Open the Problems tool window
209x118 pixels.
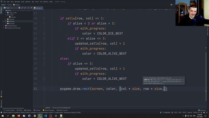point(28,110)
